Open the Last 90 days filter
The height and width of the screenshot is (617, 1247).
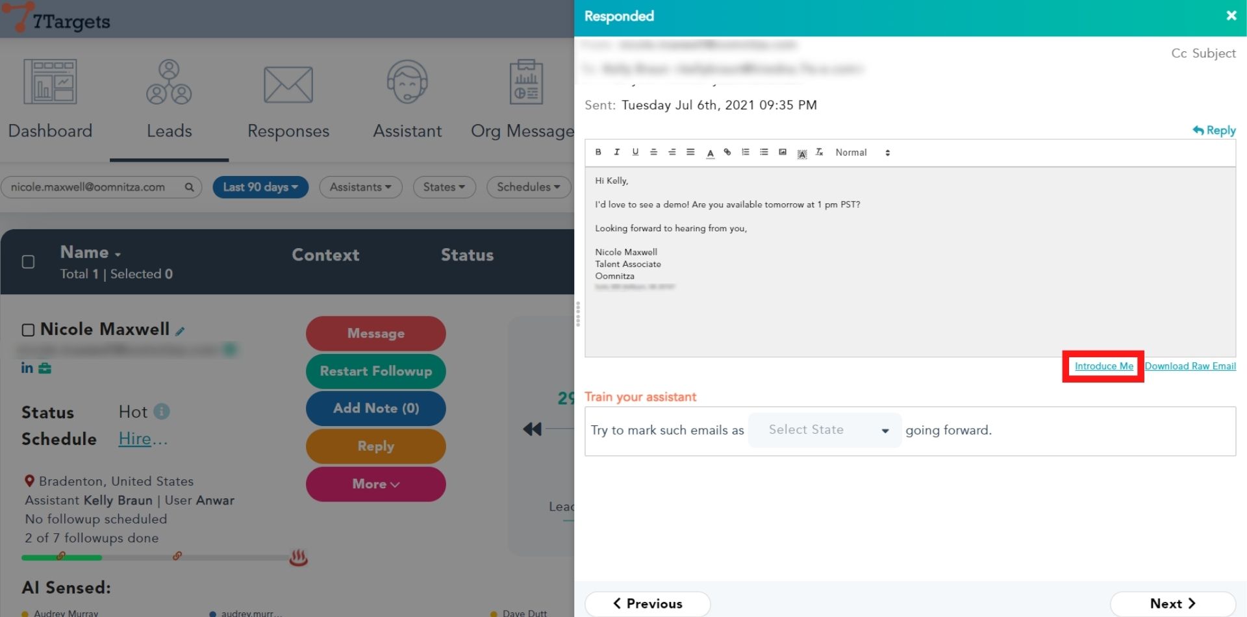pyautogui.click(x=260, y=187)
